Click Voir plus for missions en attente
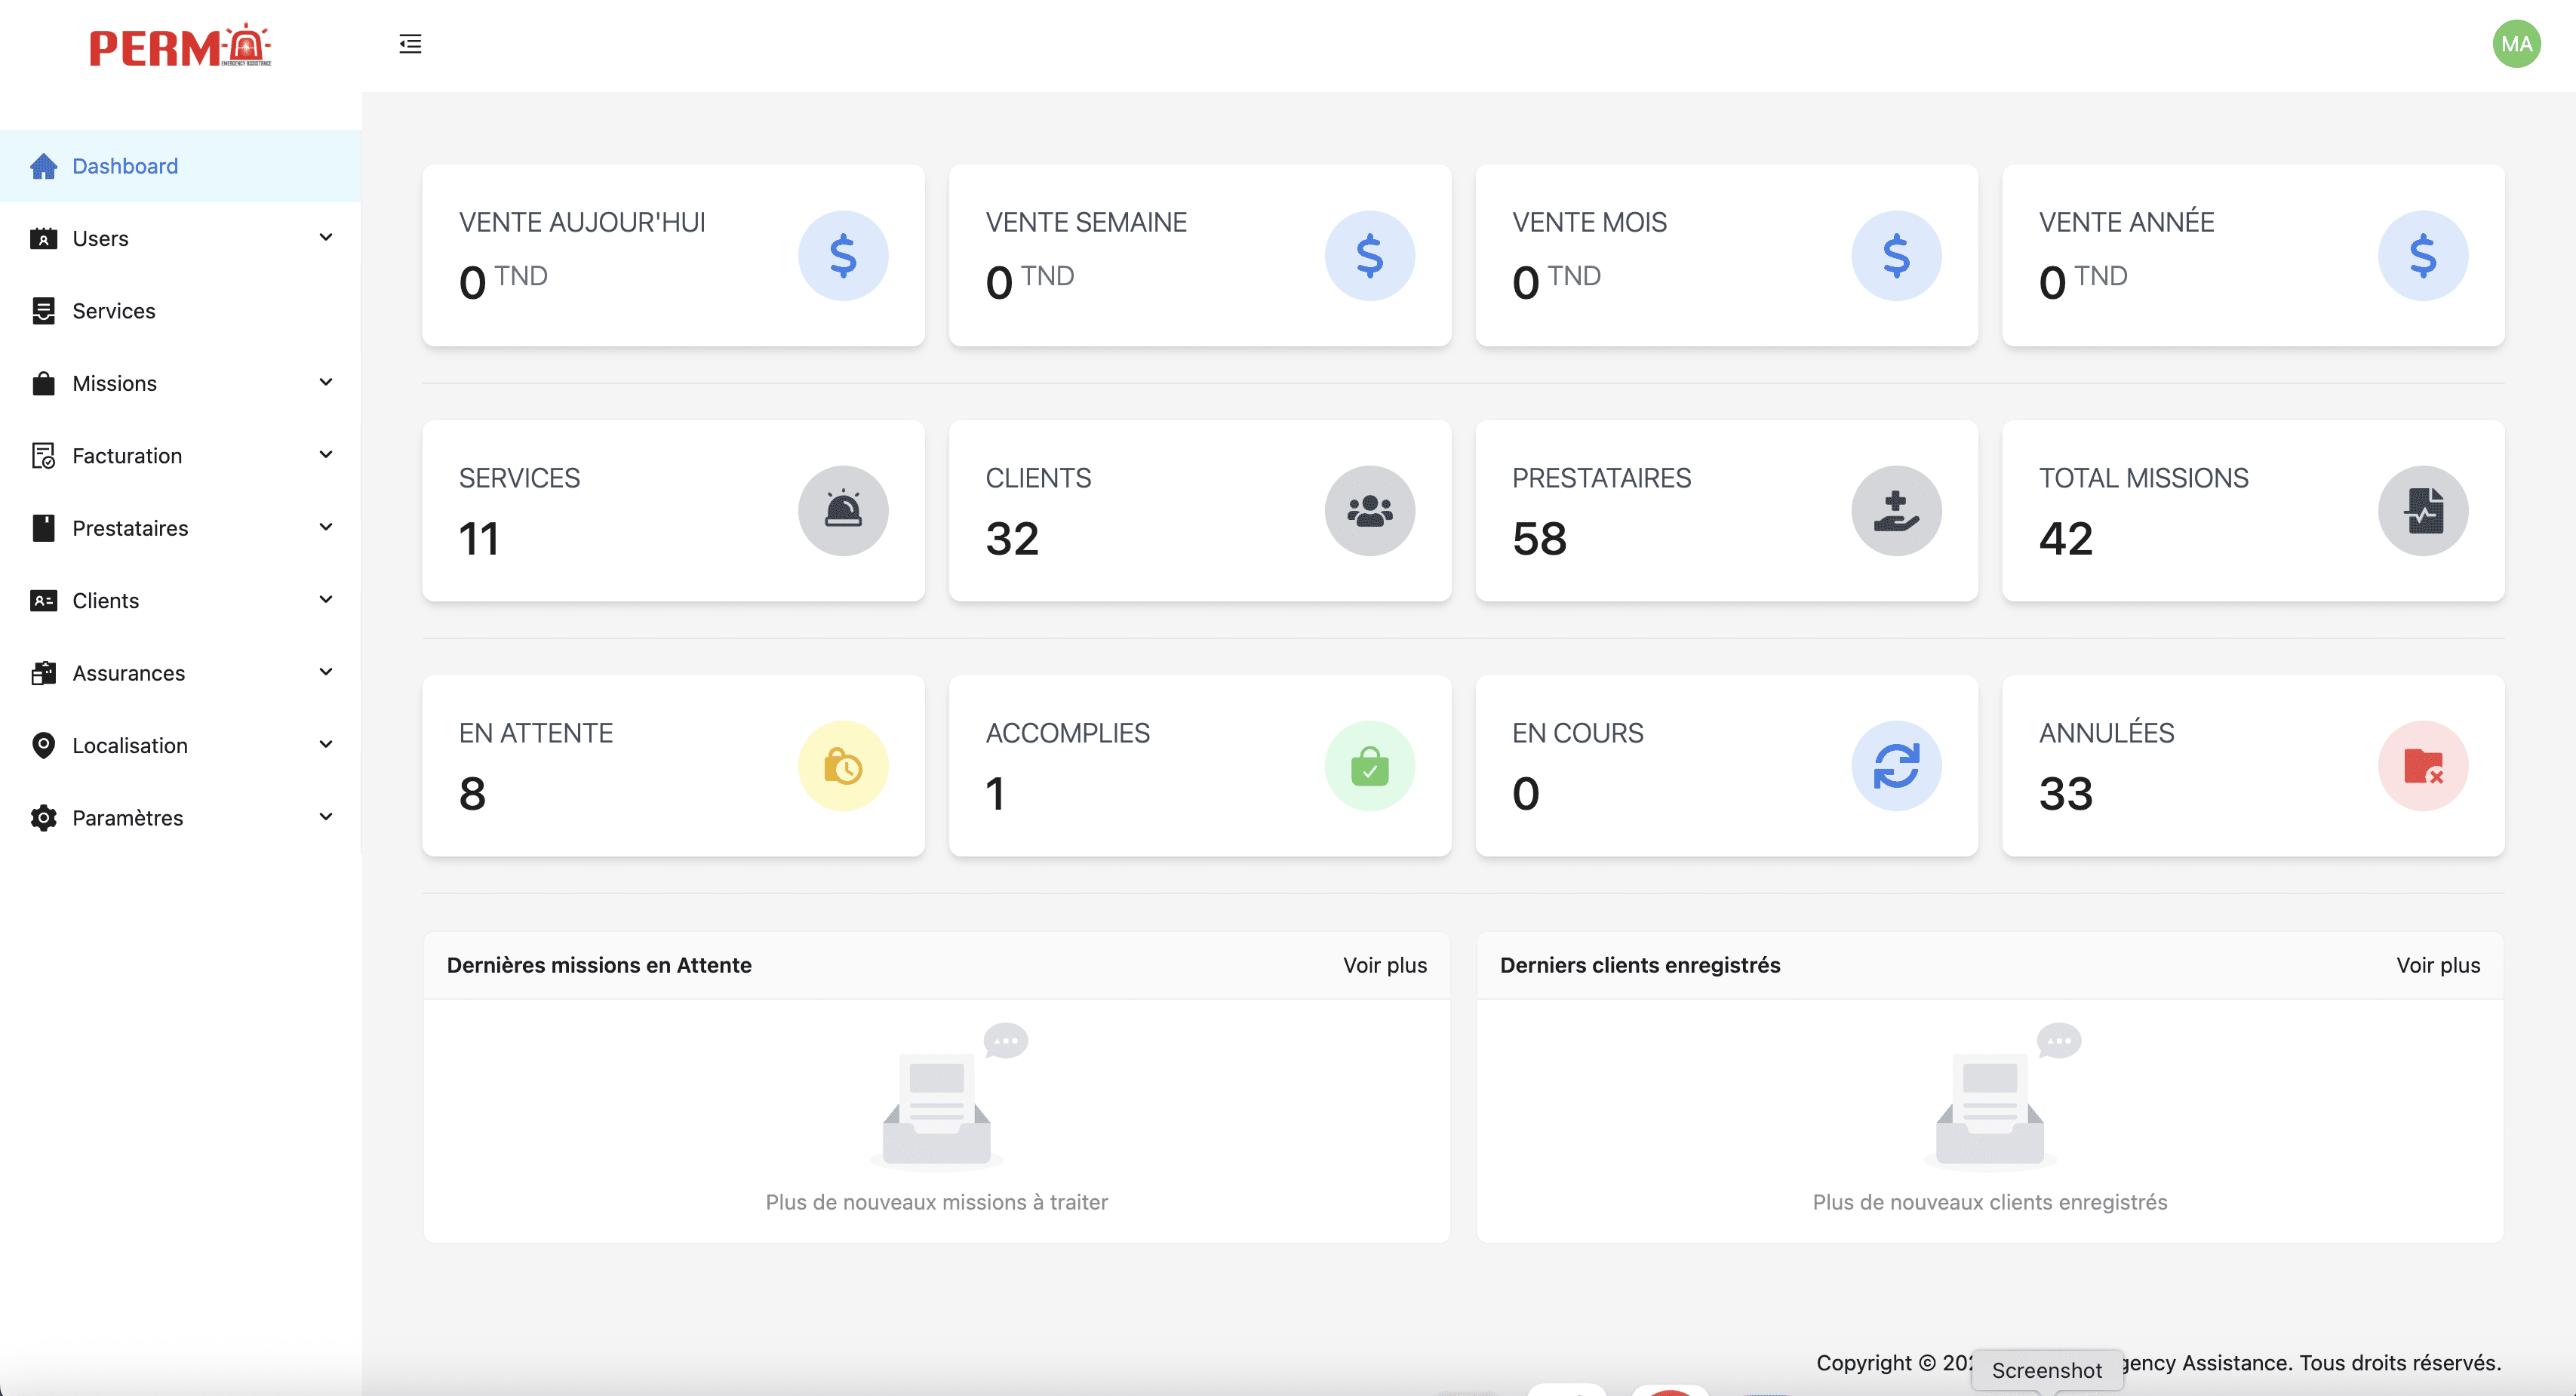The image size is (2576, 1396). (x=1384, y=965)
